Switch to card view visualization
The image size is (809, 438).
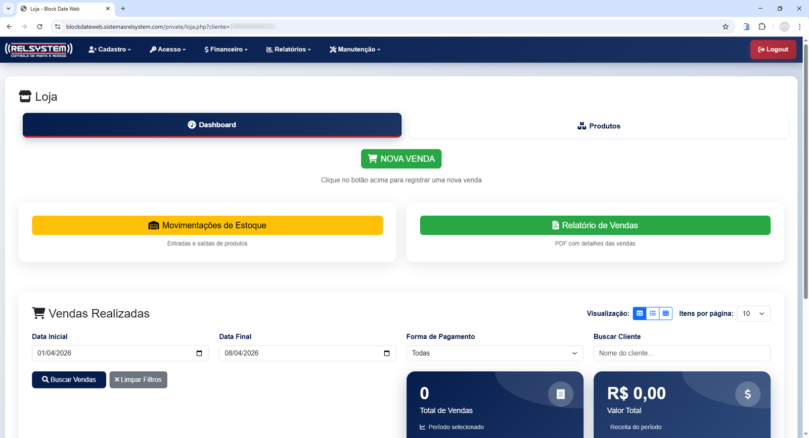pos(640,314)
